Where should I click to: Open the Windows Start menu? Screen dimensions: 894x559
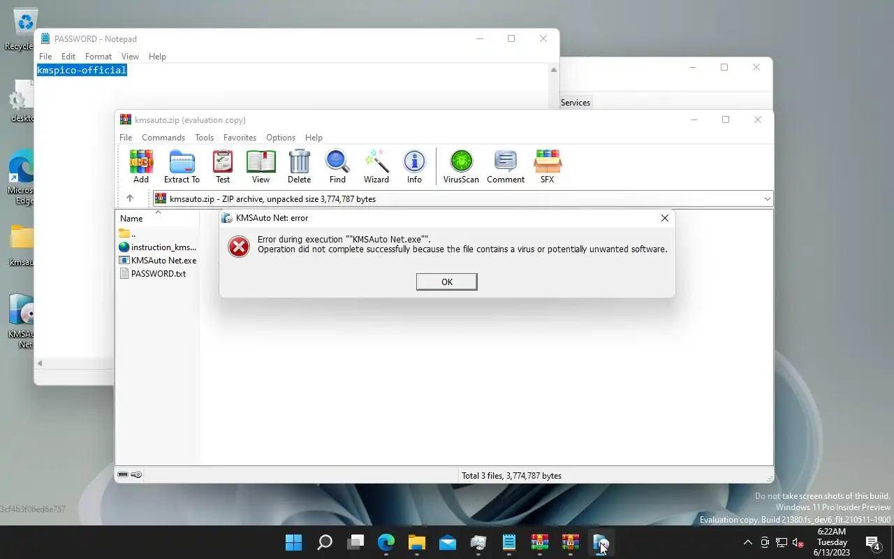pos(294,542)
